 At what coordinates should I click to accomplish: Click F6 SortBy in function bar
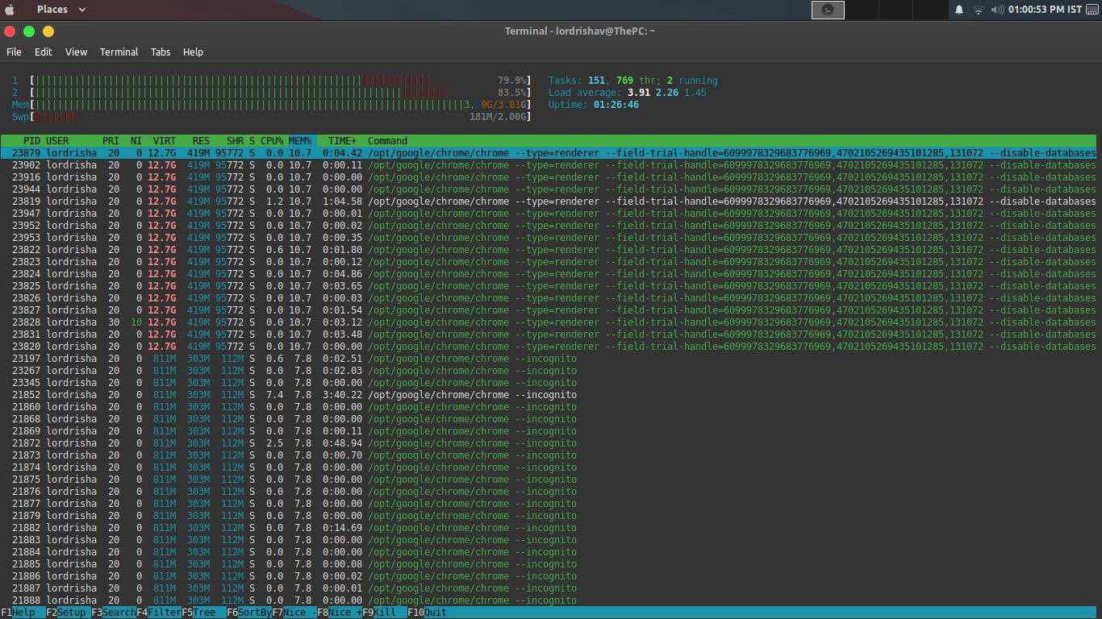pos(249,613)
